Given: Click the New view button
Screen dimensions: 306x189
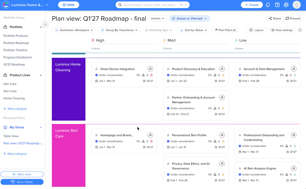Looking at the screenshot, I should (x=22, y=174).
